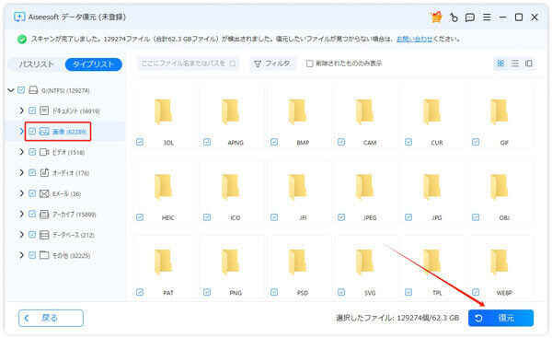Screen dimensions: 552x338
Task: Select ビデオ (1518) category
Action: [68, 153]
